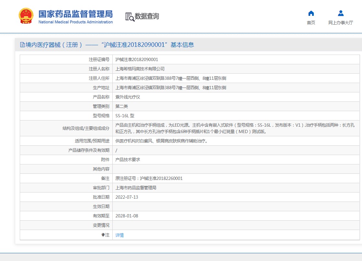
Task: Click the 产品名称 row label
Action: click(x=101, y=97)
